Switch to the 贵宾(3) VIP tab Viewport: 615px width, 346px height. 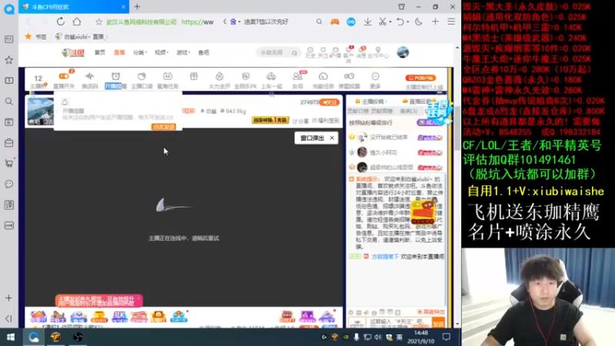pyautogui.click(x=408, y=111)
